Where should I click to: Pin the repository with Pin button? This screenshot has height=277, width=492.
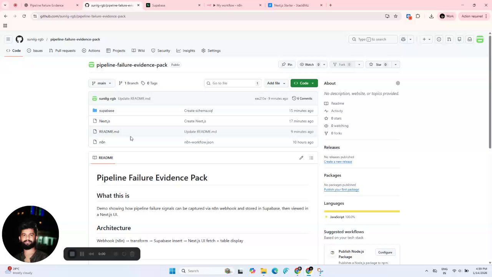click(287, 65)
